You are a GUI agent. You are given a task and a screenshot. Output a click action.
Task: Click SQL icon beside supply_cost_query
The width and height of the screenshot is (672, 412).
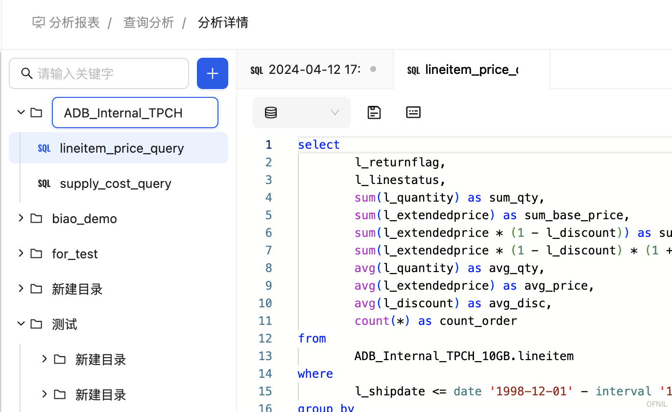click(x=44, y=183)
